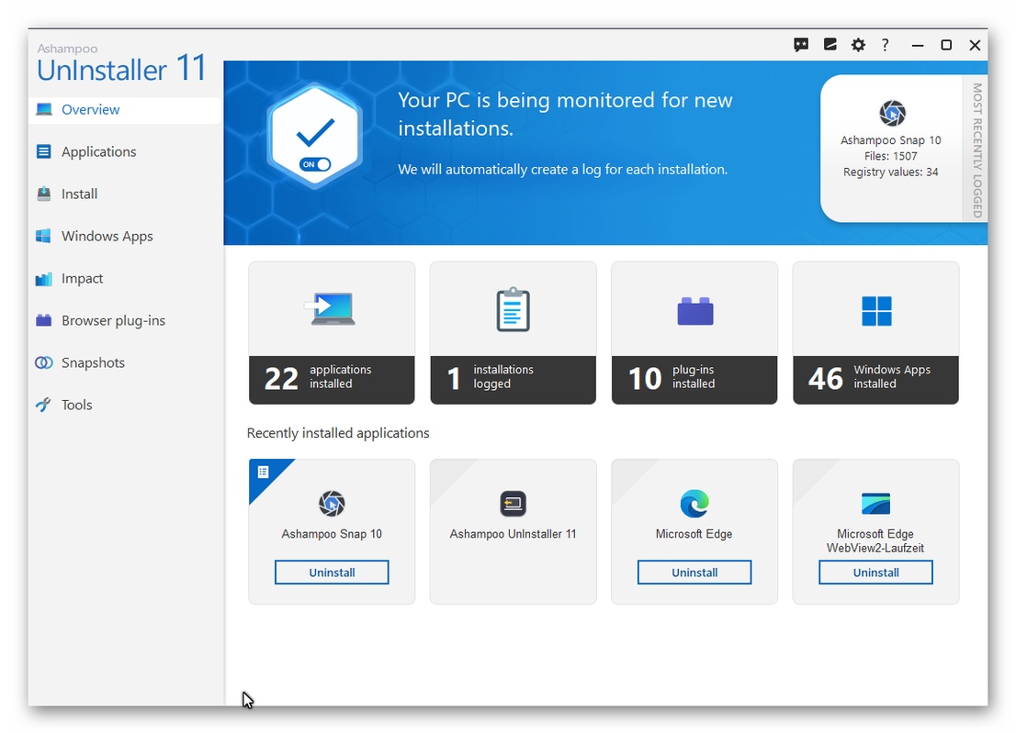Image resolution: width=1016 pixels, height=734 pixels.
Task: Click the installations logged clipboard icon
Action: (514, 309)
